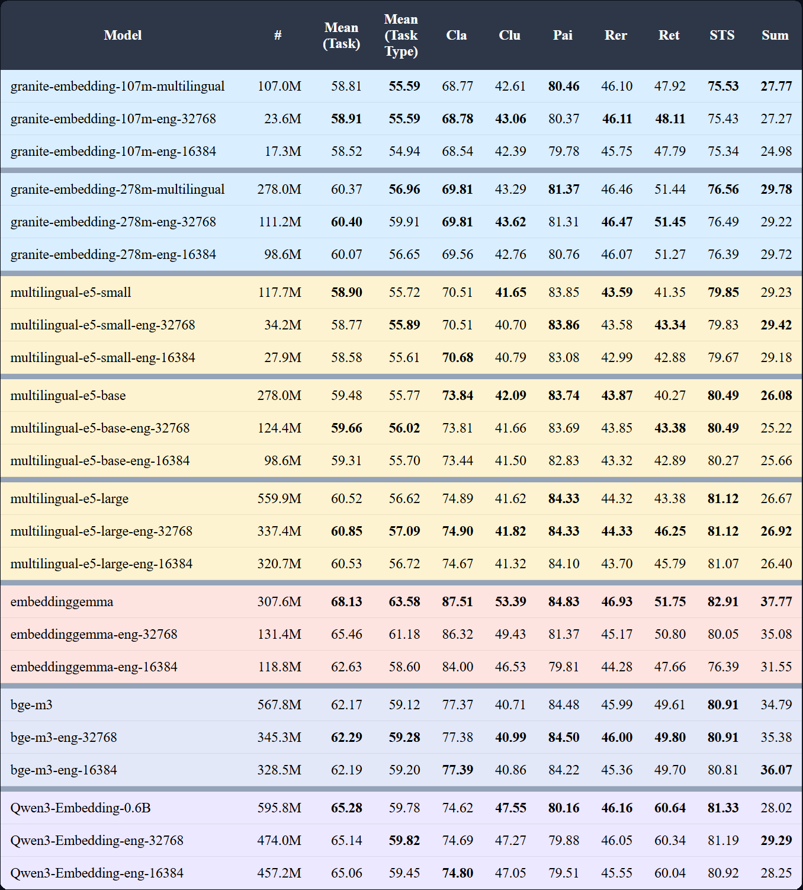Screen dimensions: 803x890
Task: Select multilingual-e5-base model name
Action: pos(68,396)
